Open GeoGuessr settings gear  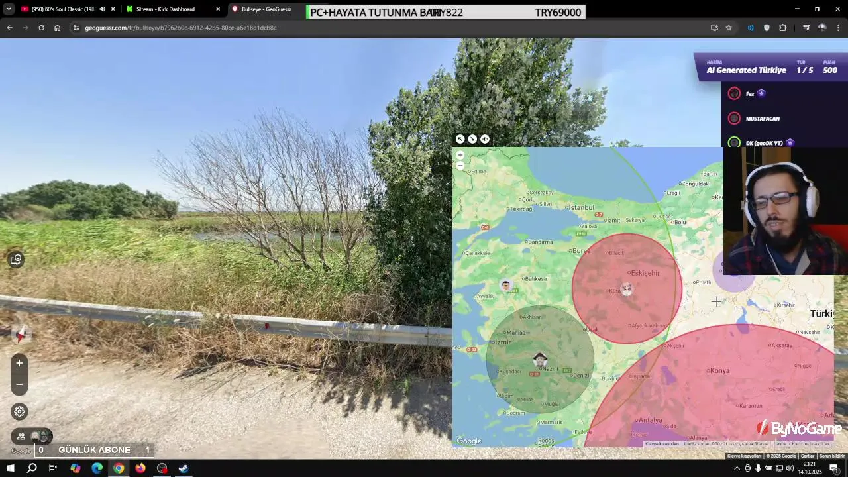coord(19,411)
